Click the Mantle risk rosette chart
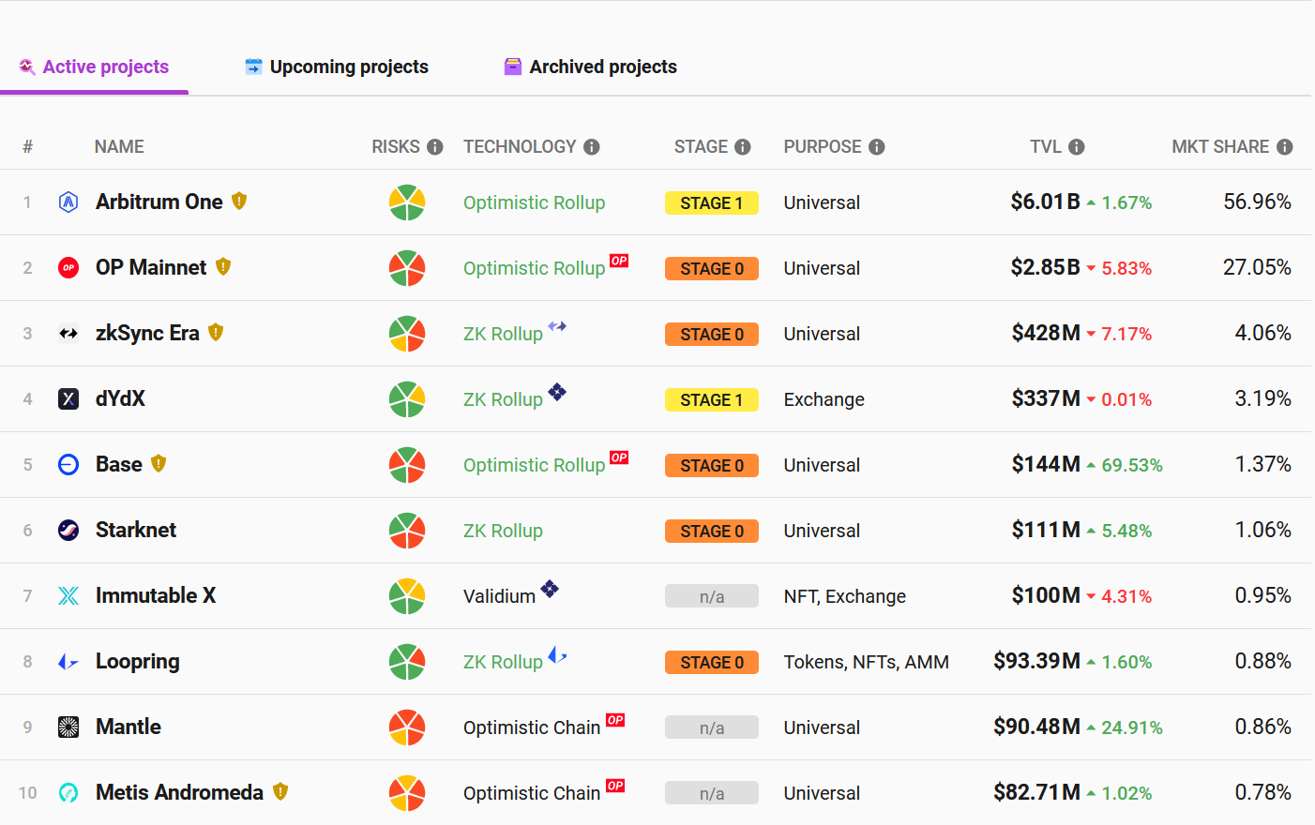This screenshot has width=1315, height=825. tap(407, 727)
